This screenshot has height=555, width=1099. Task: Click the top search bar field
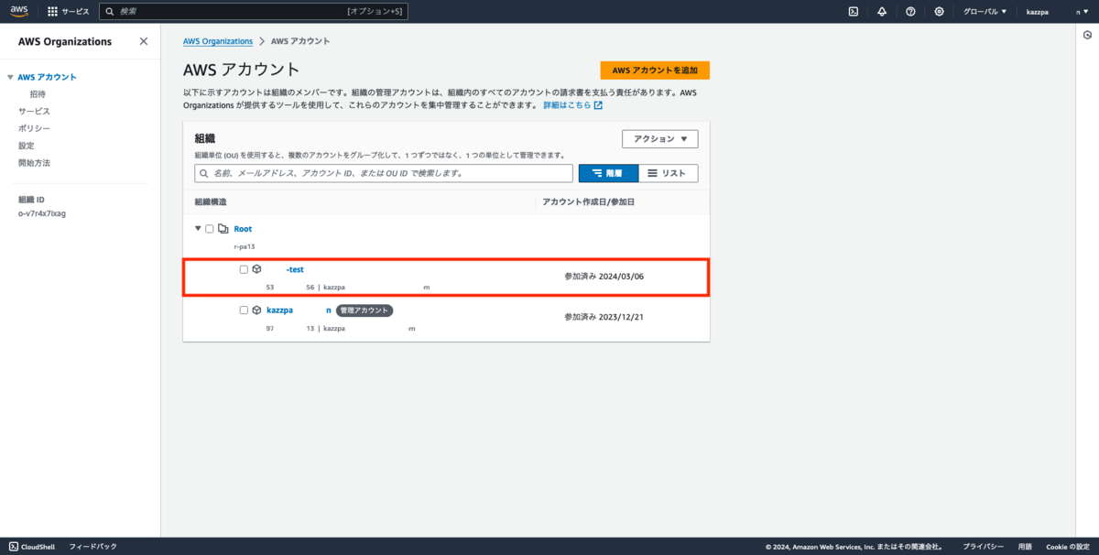253,12
